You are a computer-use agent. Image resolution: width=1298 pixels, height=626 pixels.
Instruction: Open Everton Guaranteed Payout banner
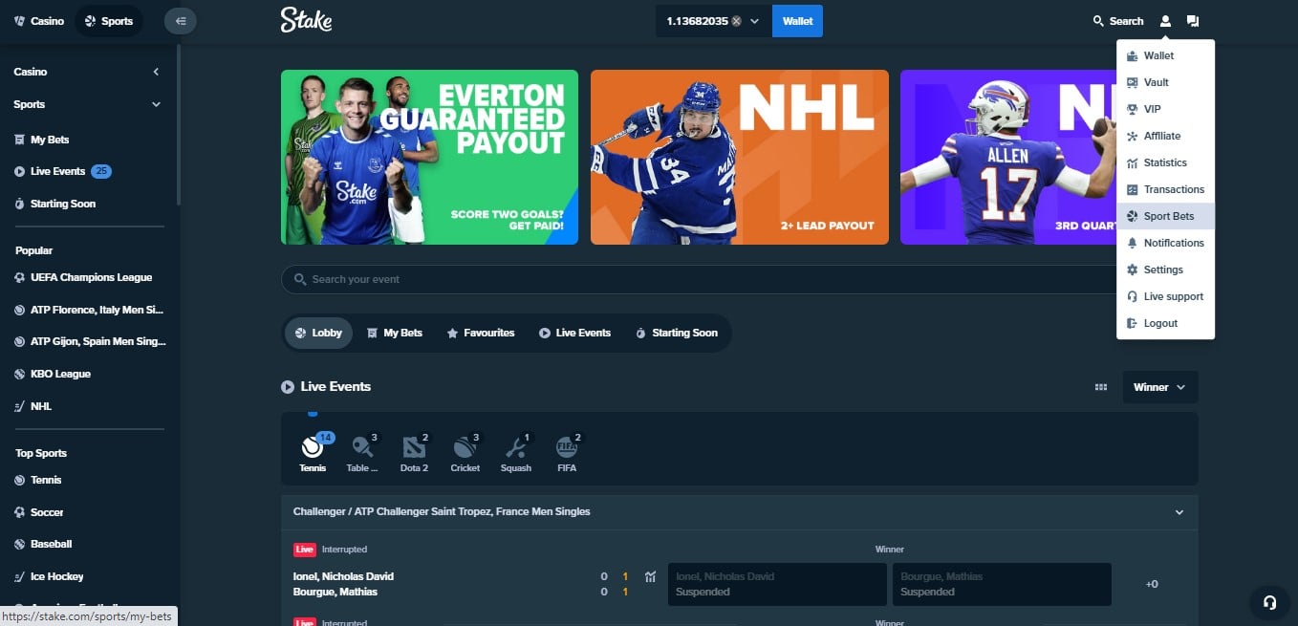[429, 157]
